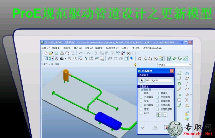Click the top green pipe routing icon in right toolbar

click(179, 73)
